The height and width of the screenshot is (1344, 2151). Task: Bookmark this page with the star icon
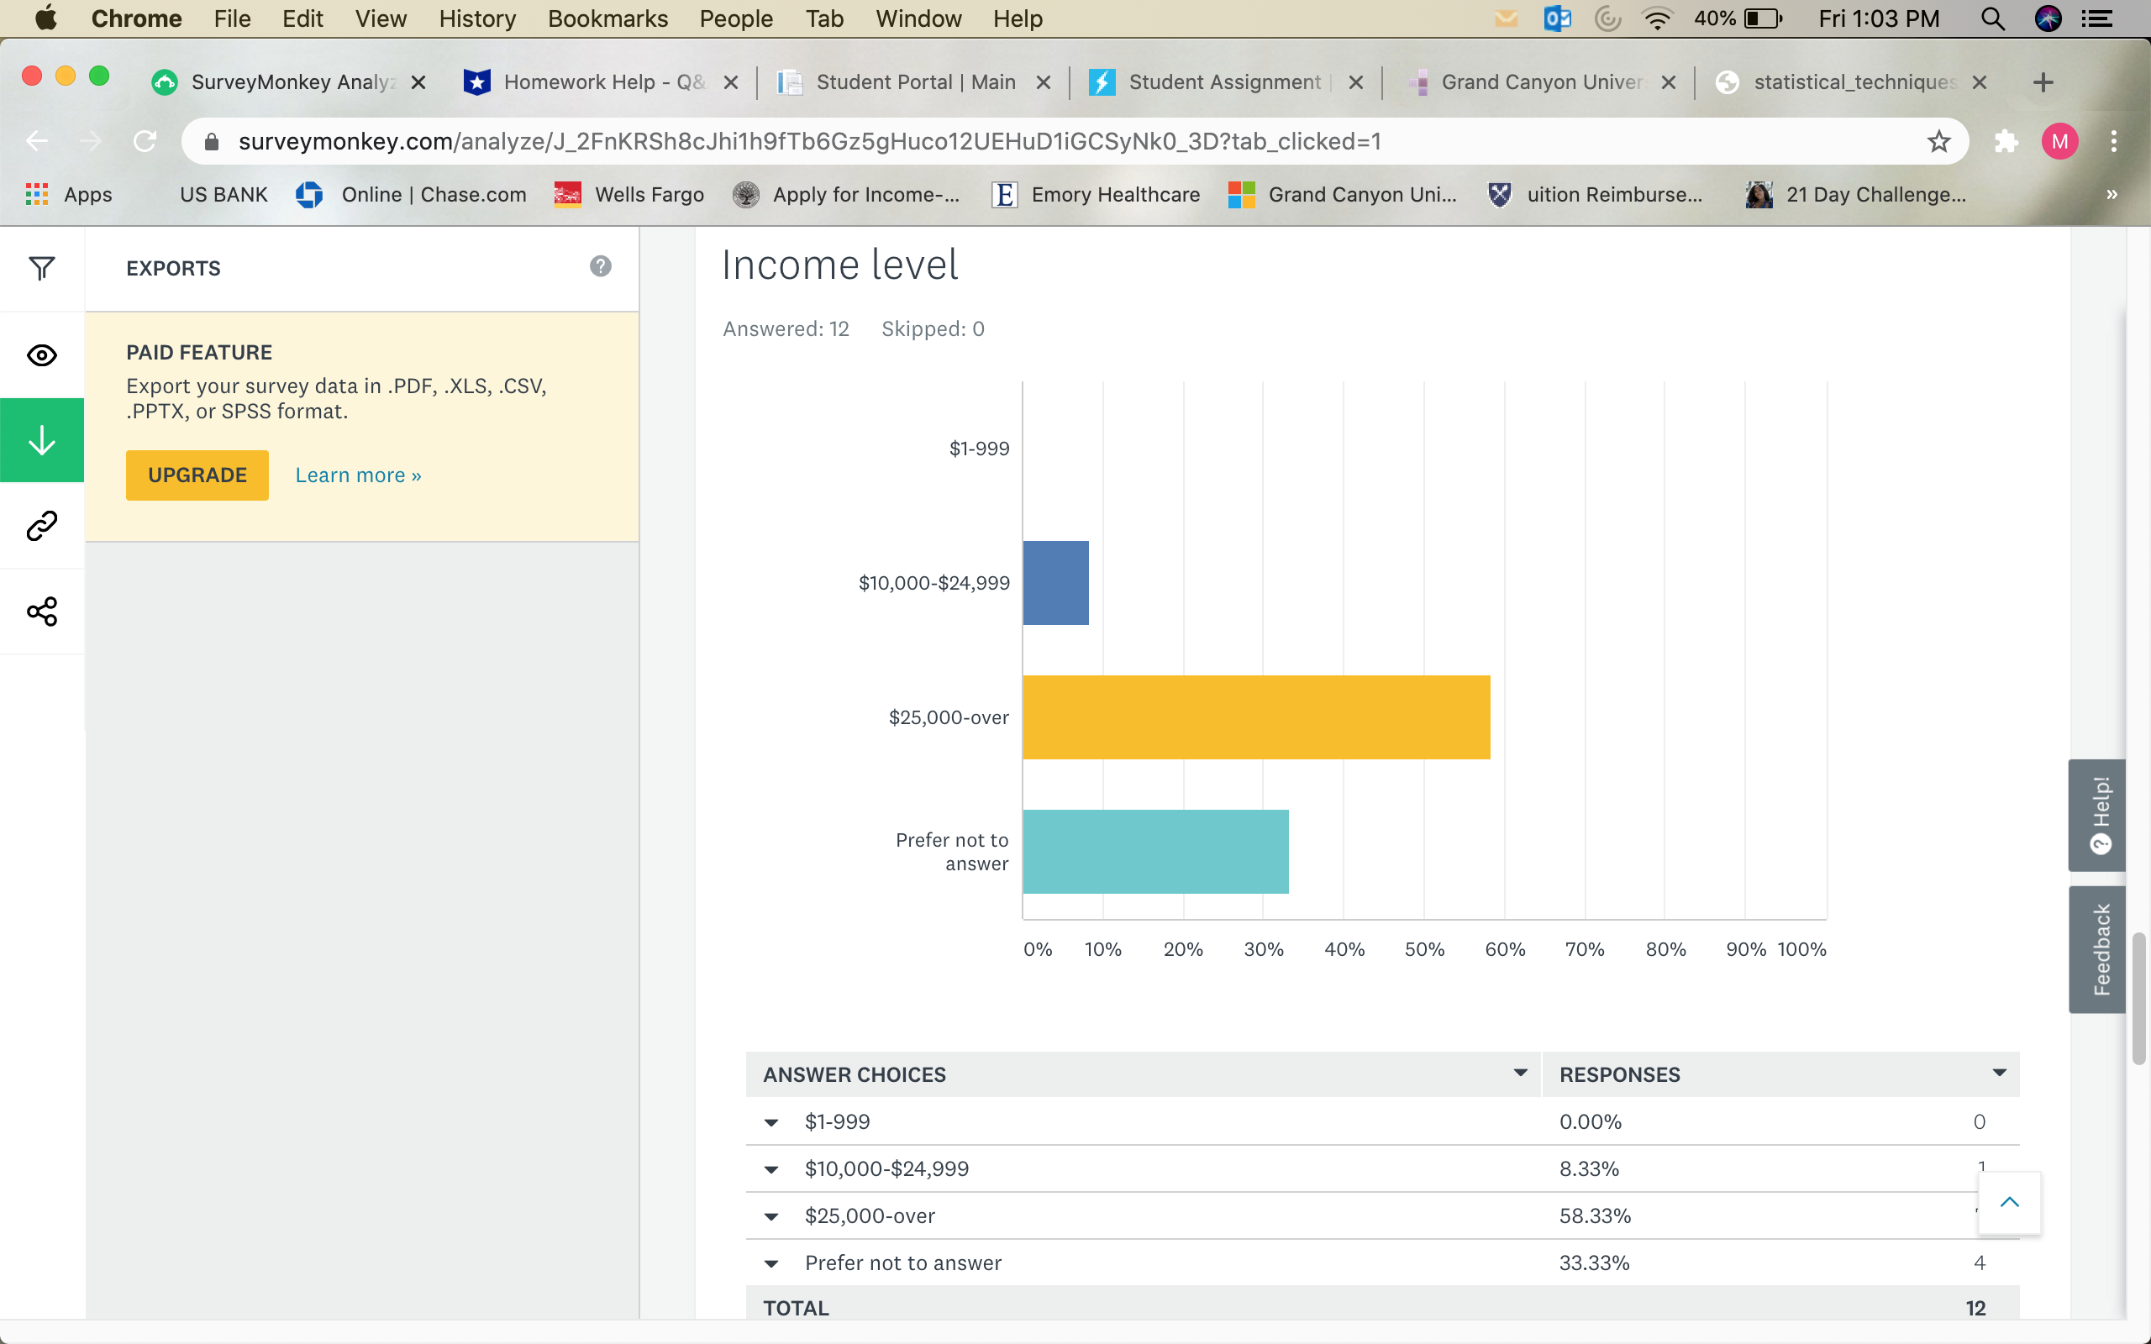click(x=1938, y=141)
